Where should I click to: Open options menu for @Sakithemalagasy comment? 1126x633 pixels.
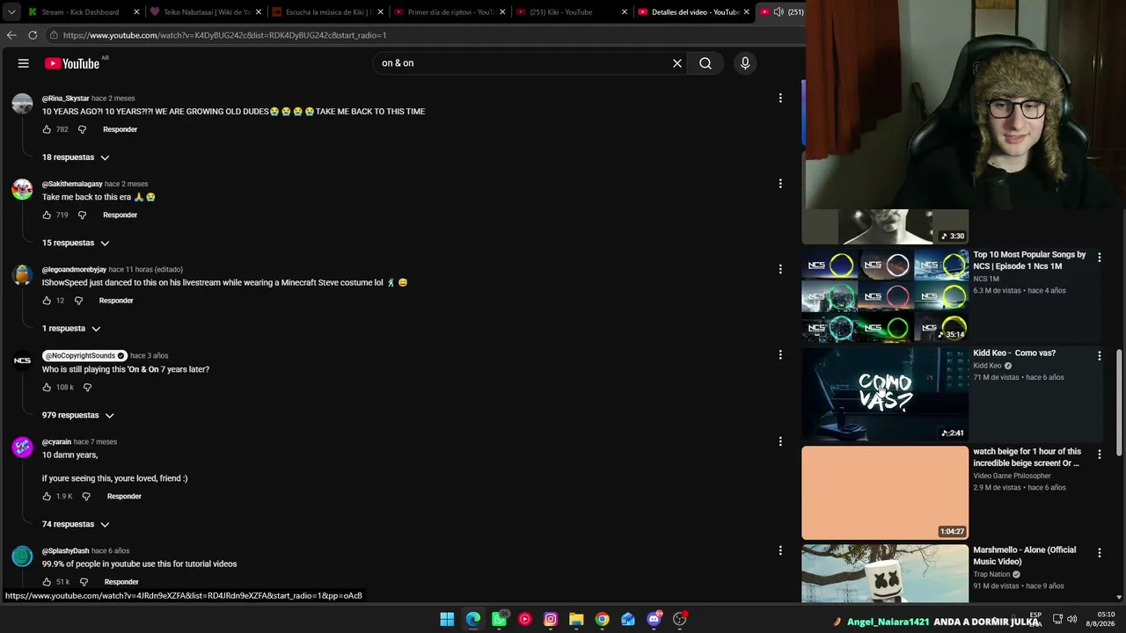[x=780, y=184]
